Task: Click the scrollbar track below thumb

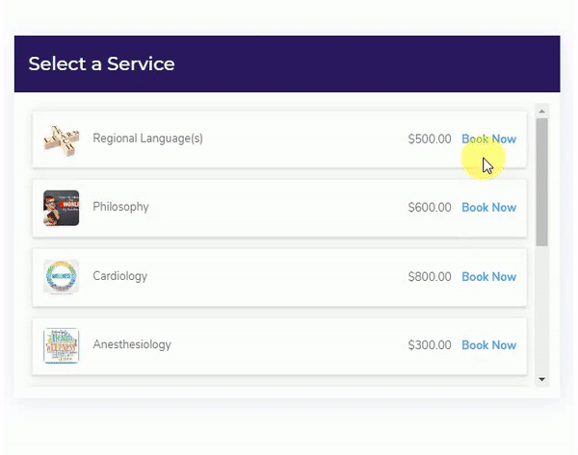Action: tap(541, 310)
